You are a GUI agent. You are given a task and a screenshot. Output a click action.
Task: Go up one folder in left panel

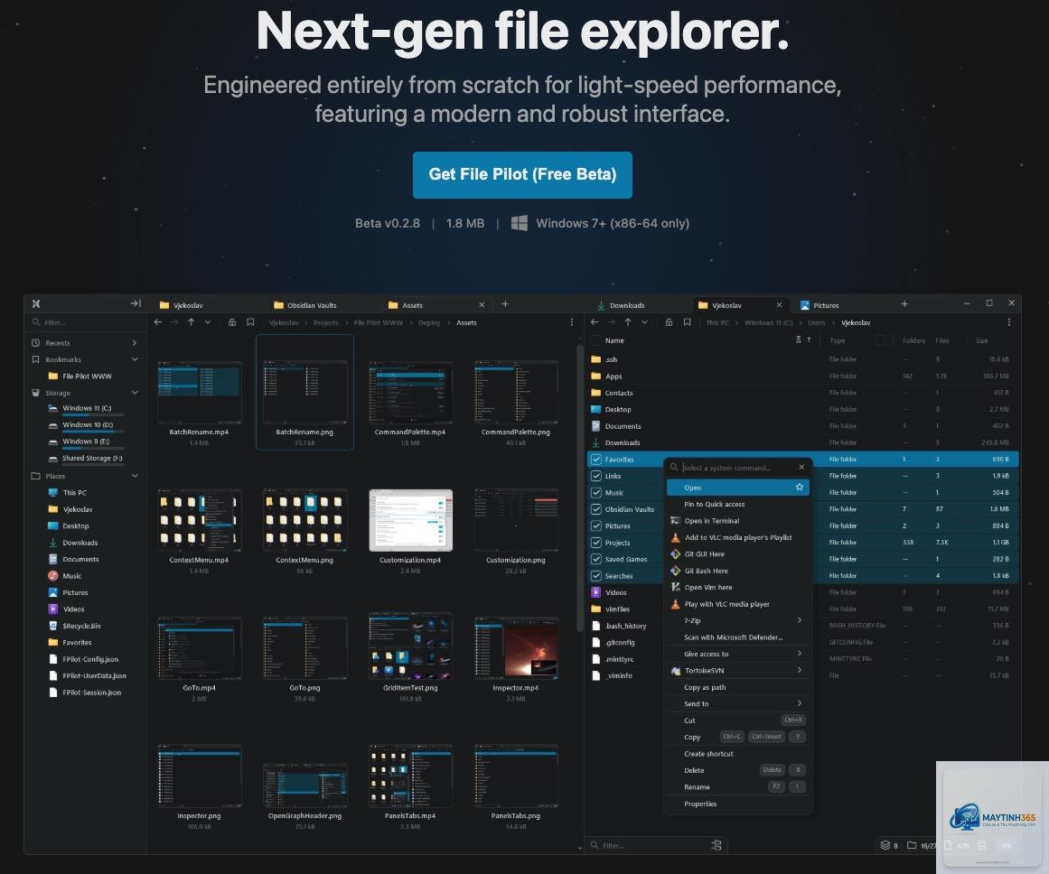(x=192, y=322)
